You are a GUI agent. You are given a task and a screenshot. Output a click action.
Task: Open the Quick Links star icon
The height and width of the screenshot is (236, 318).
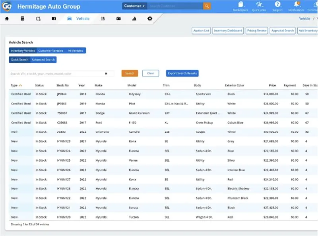click(259, 4)
